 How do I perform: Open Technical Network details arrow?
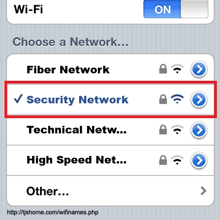pyautogui.click(x=199, y=130)
